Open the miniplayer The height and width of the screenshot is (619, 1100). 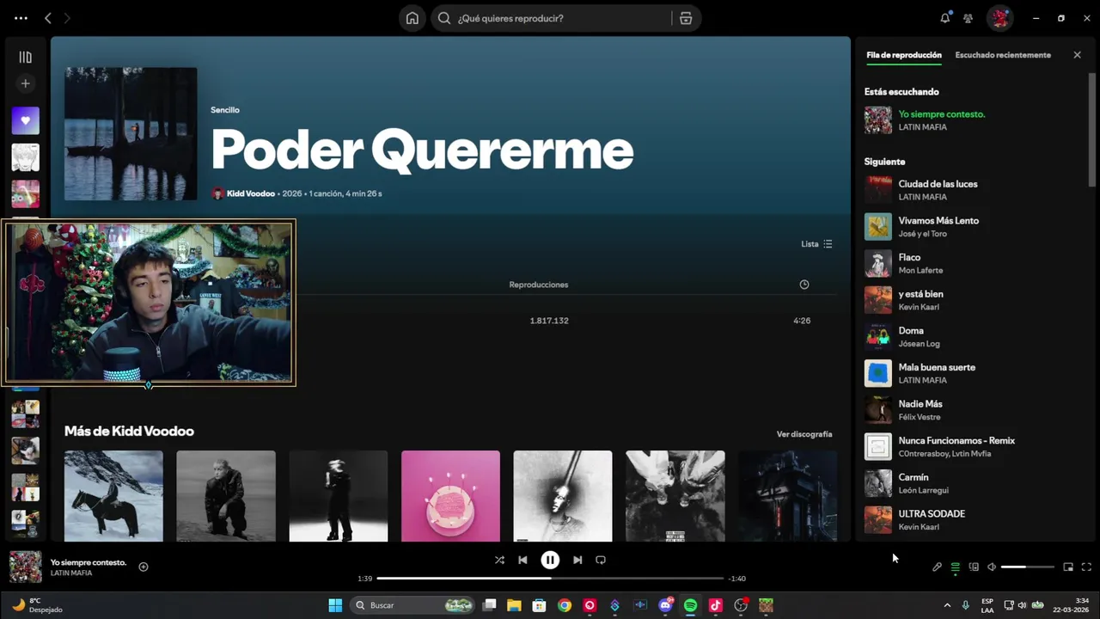tap(1068, 567)
